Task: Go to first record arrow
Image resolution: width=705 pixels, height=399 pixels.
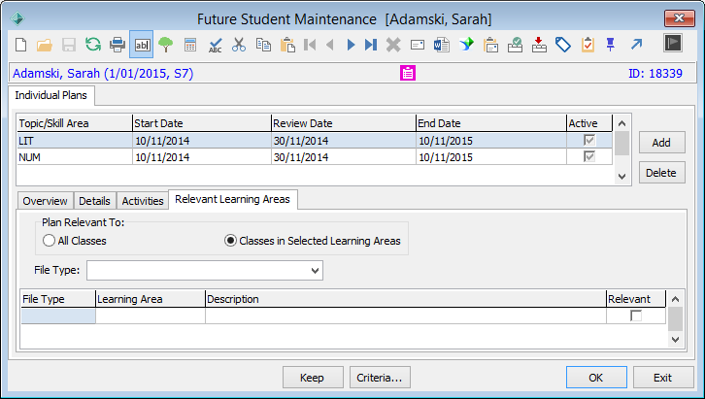Action: click(x=310, y=45)
